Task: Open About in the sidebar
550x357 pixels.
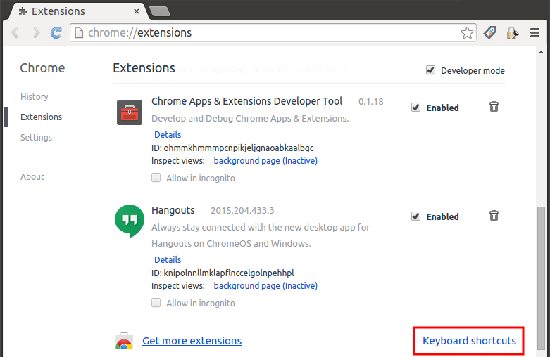Action: point(32,177)
